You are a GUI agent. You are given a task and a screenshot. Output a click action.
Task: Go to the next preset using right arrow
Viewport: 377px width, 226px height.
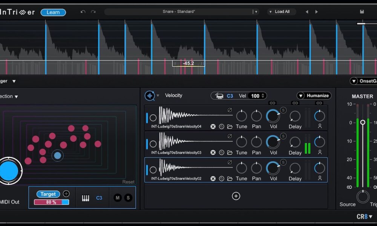[x=316, y=12]
